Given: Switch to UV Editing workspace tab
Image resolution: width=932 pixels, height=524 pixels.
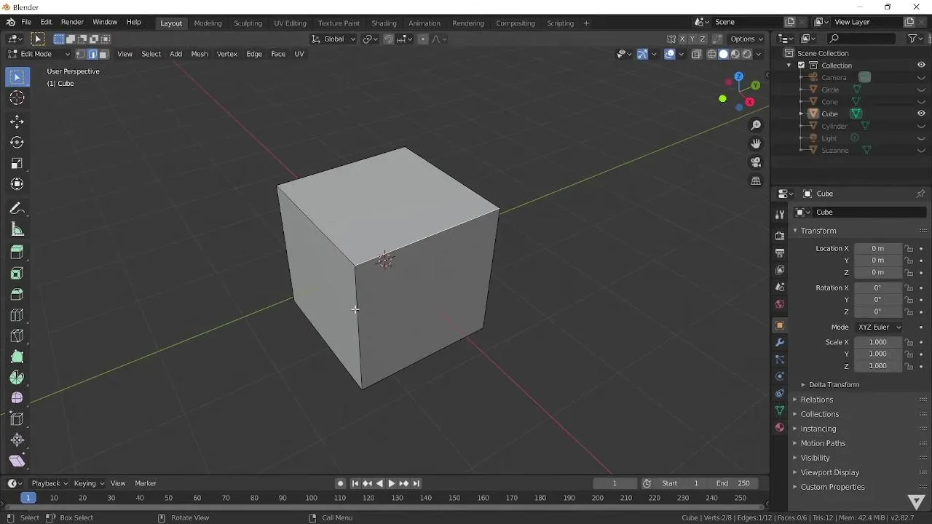Looking at the screenshot, I should pyautogui.click(x=290, y=23).
